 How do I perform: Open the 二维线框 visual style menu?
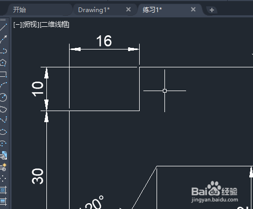(55, 25)
